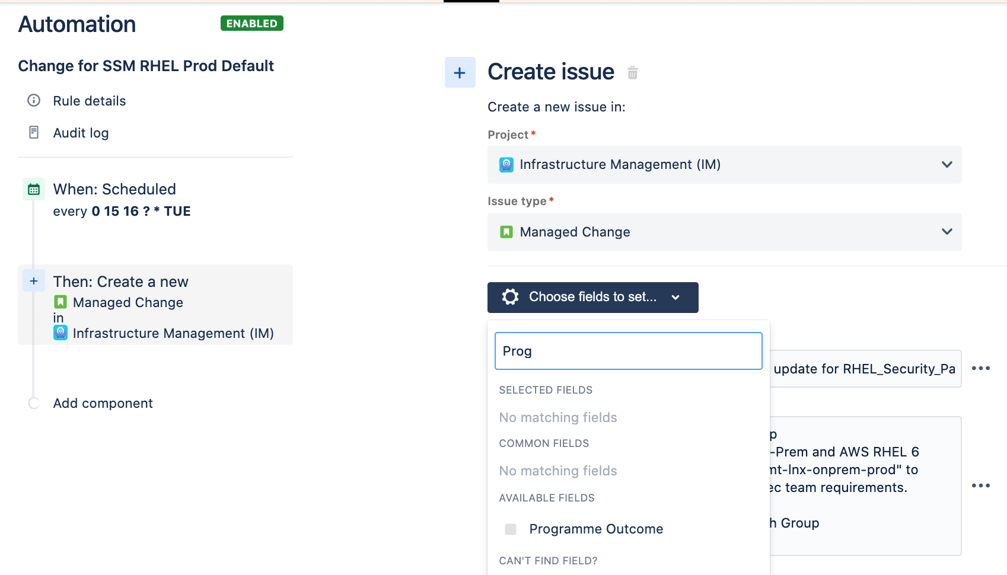Select Programme Outcome field label
This screenshot has width=1007, height=575.
coord(596,529)
